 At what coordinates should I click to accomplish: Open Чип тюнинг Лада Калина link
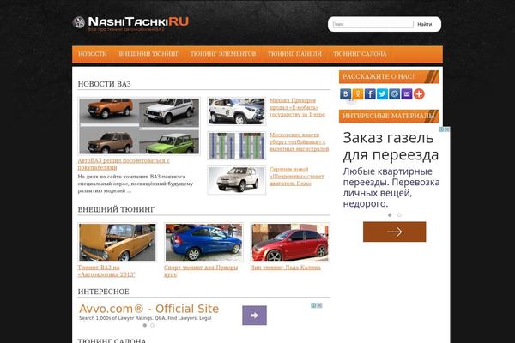coord(286,268)
